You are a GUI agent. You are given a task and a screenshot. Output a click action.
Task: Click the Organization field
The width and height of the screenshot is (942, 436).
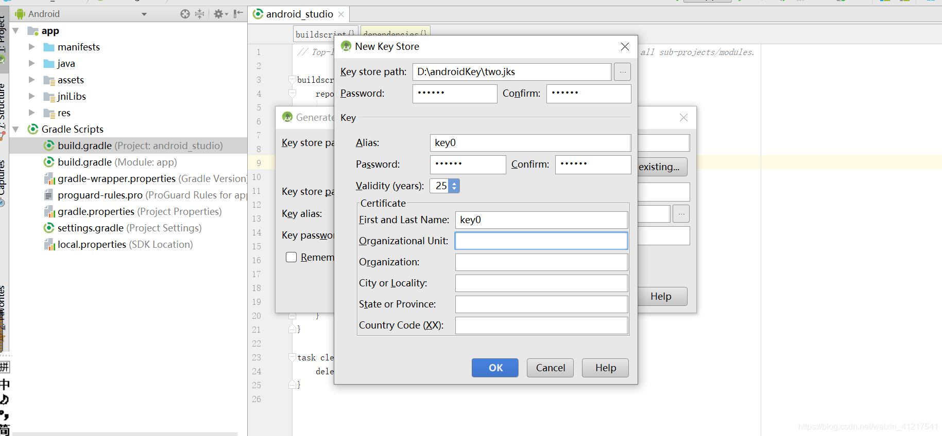(541, 262)
